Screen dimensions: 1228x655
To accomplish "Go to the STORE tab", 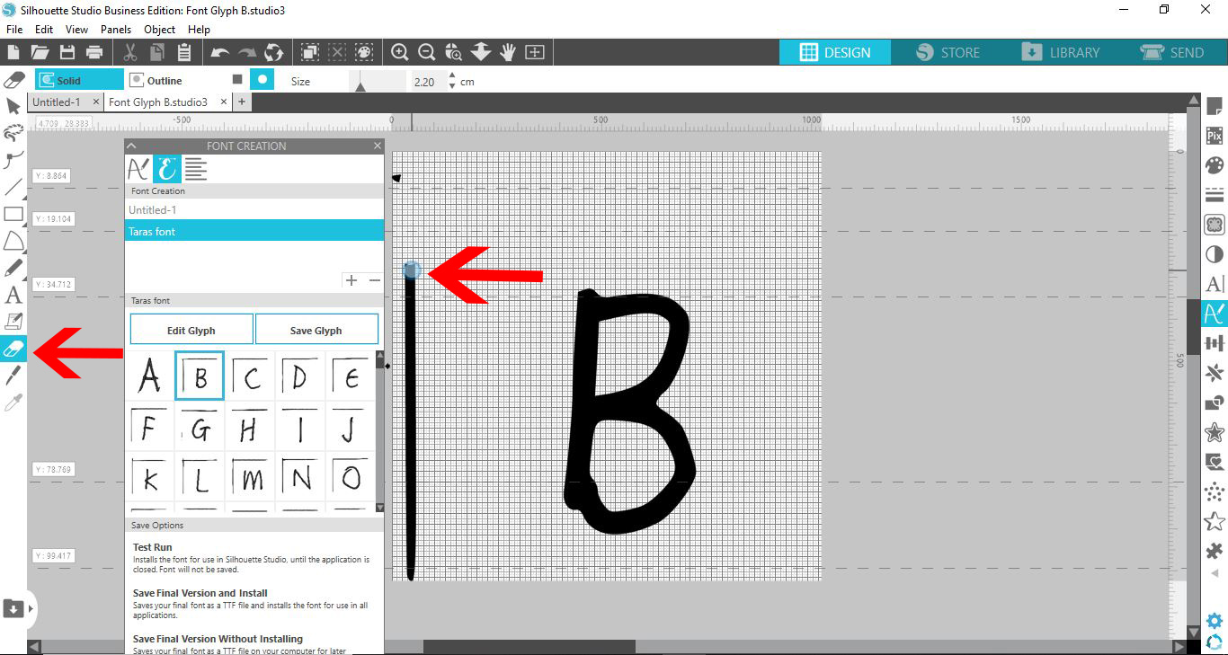I will coord(949,52).
